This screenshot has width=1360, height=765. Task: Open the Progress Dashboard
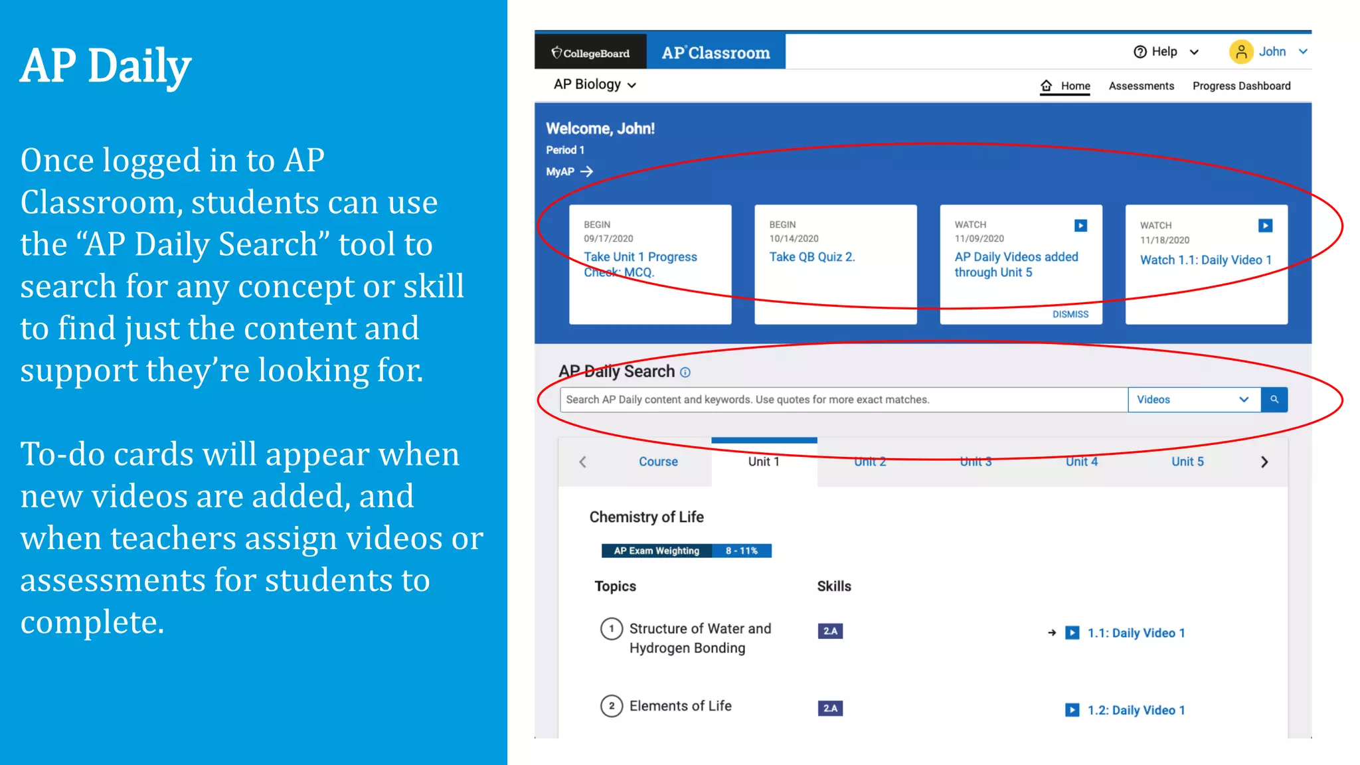1241,86
